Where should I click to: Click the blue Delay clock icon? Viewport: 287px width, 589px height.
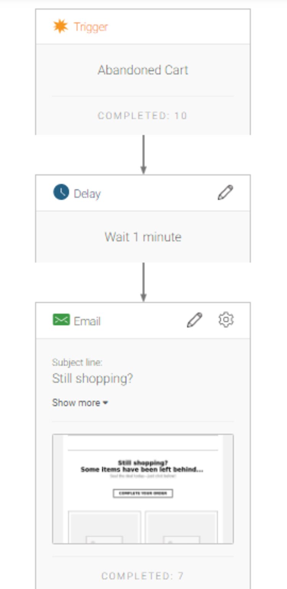pos(61,192)
